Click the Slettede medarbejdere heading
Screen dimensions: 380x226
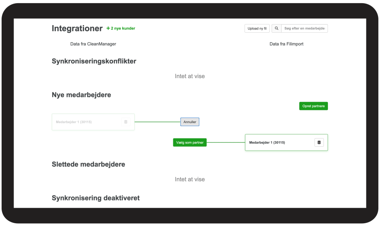point(88,164)
